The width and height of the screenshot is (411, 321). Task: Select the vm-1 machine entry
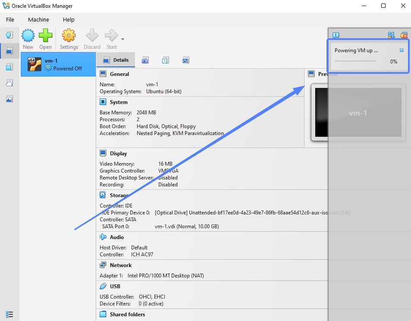tap(58, 64)
